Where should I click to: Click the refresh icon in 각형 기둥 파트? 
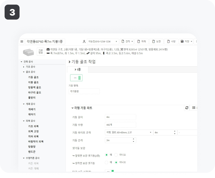click(187, 108)
